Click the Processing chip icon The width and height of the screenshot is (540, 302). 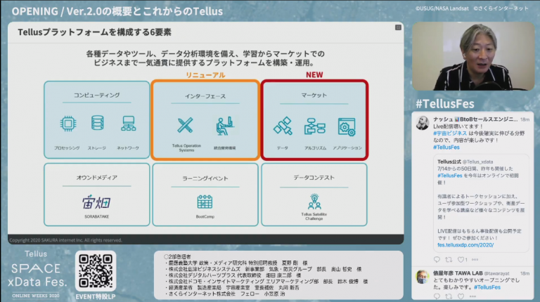click(67, 124)
